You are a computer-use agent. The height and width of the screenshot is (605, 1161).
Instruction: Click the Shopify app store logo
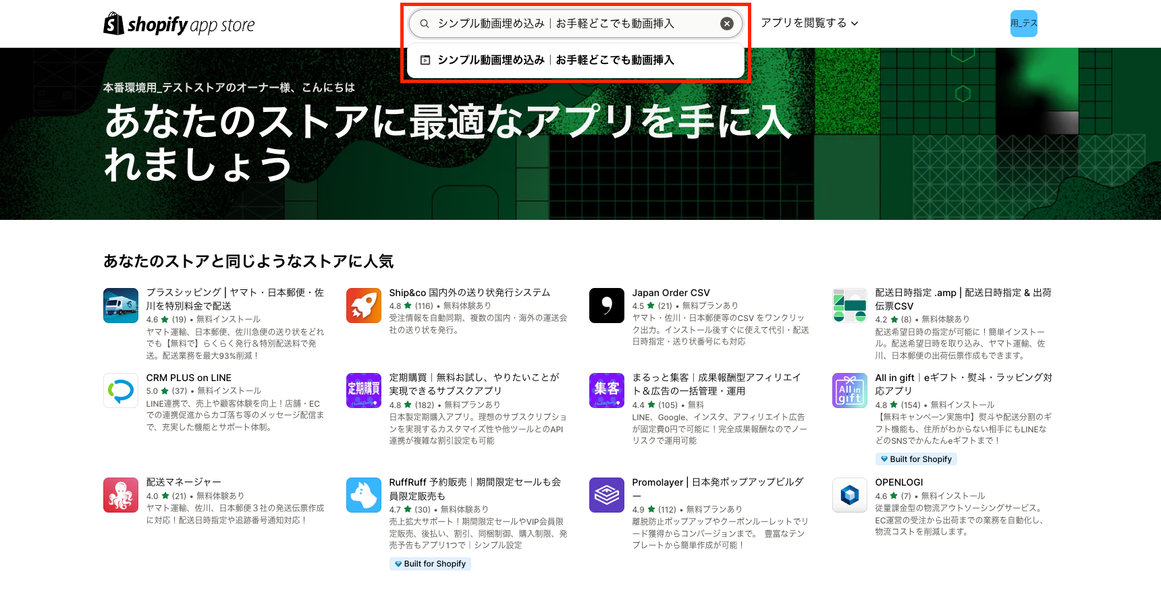pyautogui.click(x=179, y=24)
